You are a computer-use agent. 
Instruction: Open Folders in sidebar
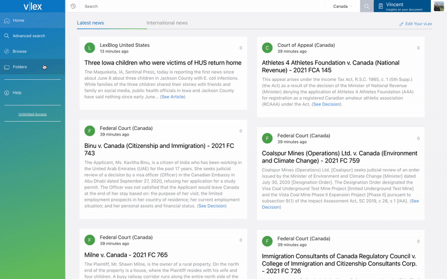click(x=32, y=67)
